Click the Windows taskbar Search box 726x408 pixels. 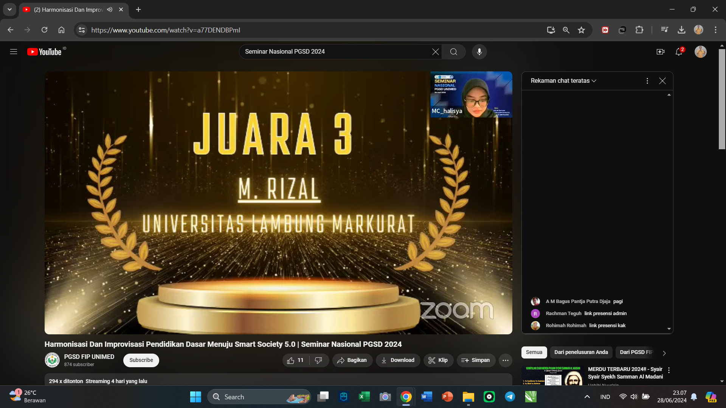coord(259,397)
